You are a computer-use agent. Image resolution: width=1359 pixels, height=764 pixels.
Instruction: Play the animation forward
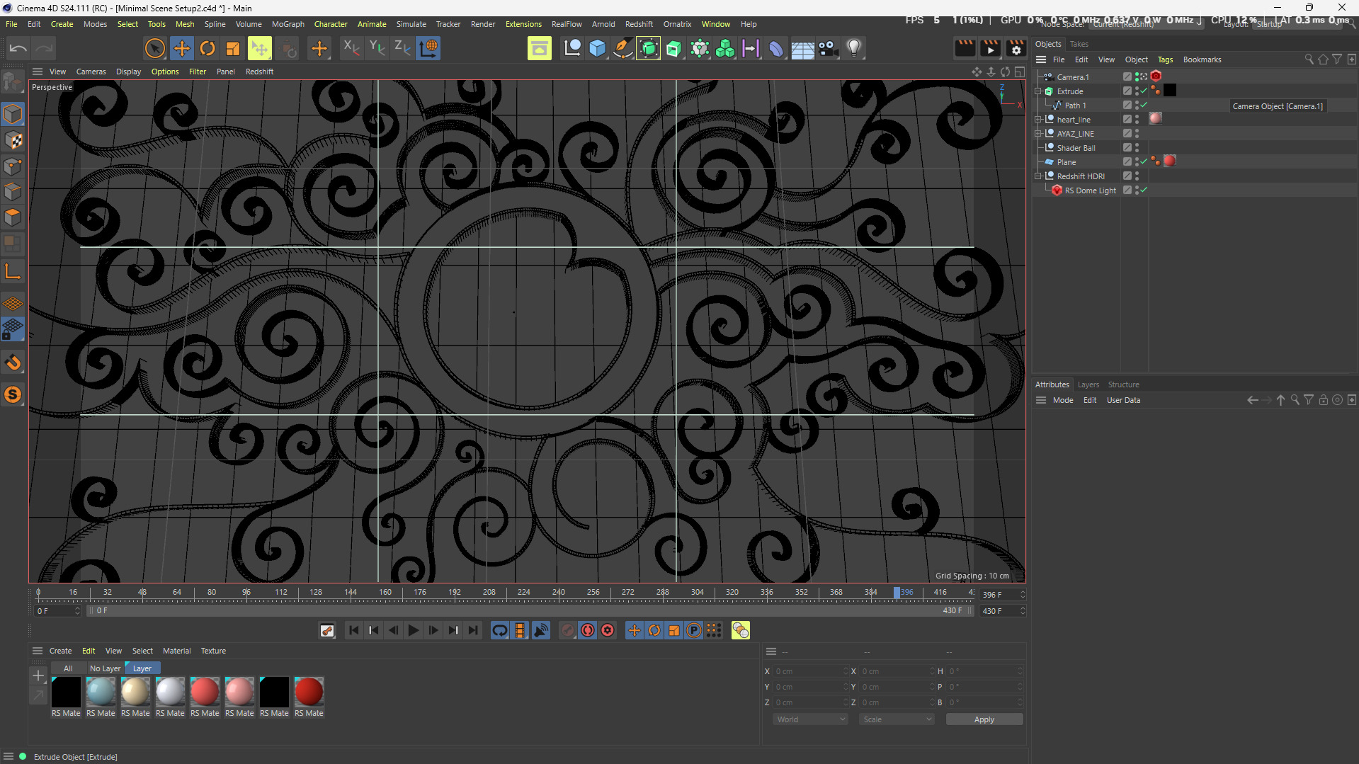(414, 630)
